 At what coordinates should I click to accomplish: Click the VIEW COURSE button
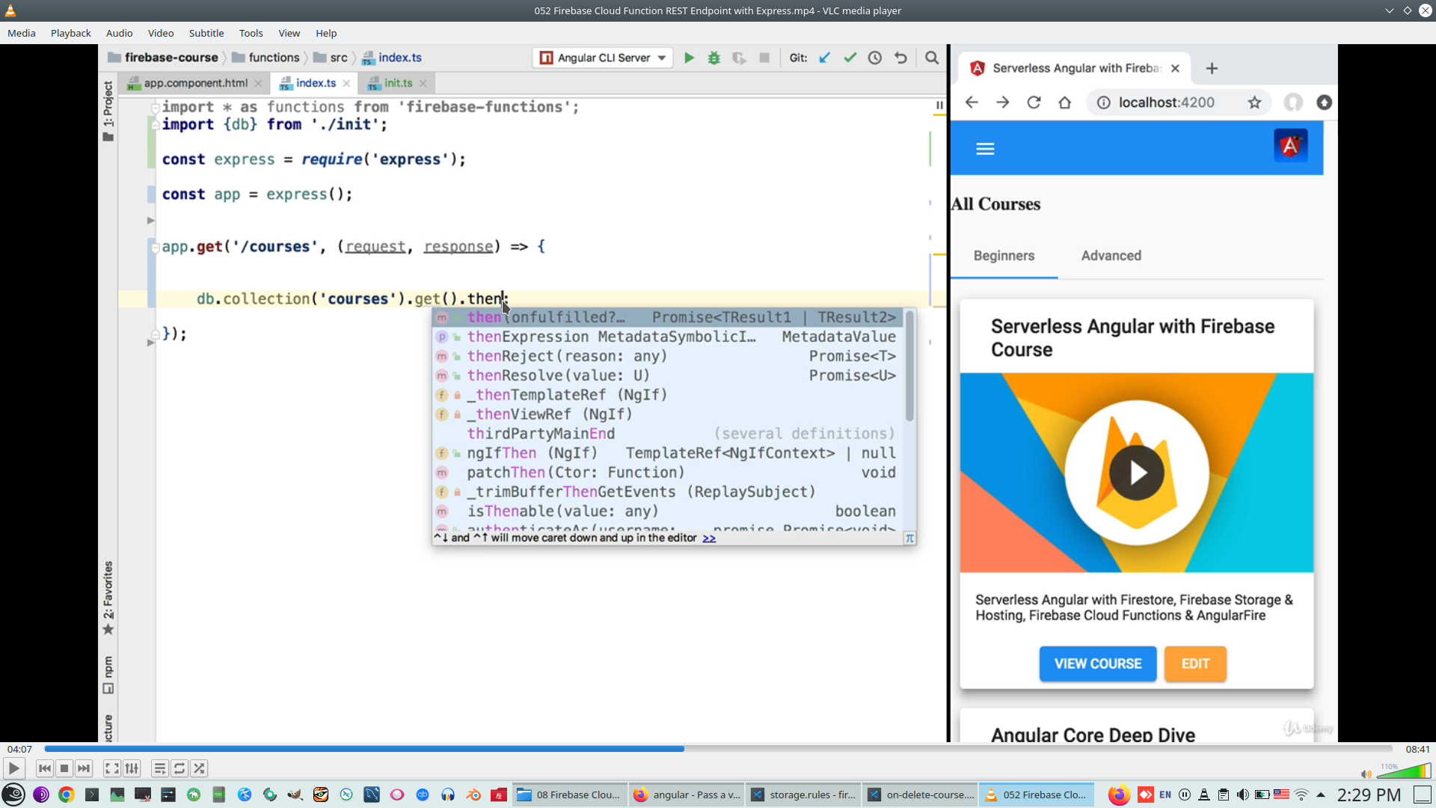pyautogui.click(x=1097, y=664)
